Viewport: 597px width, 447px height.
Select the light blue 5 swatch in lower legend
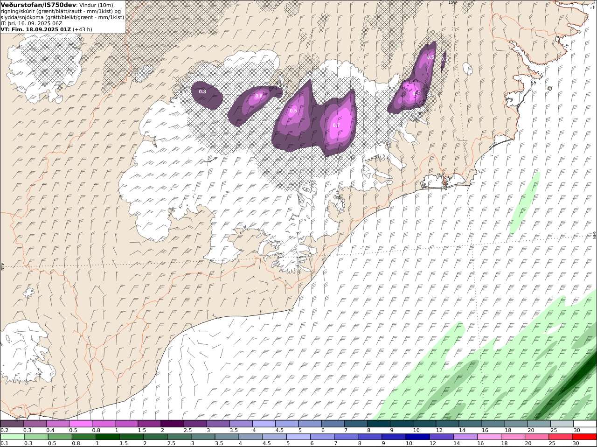298,437
